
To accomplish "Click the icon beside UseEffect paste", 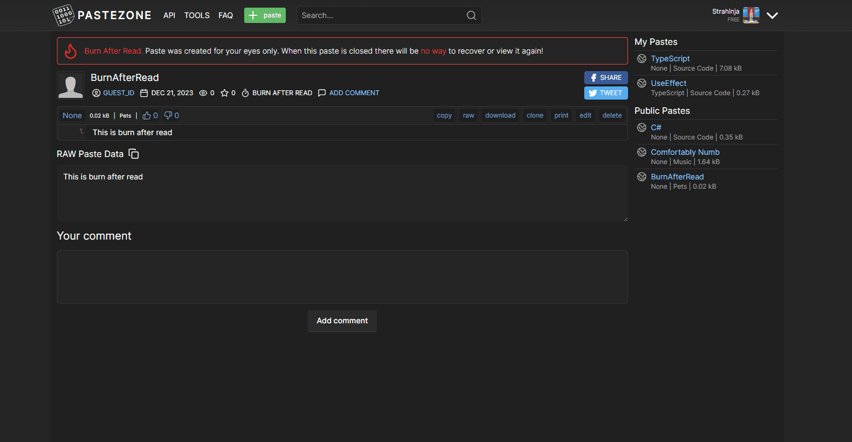I will [x=642, y=83].
